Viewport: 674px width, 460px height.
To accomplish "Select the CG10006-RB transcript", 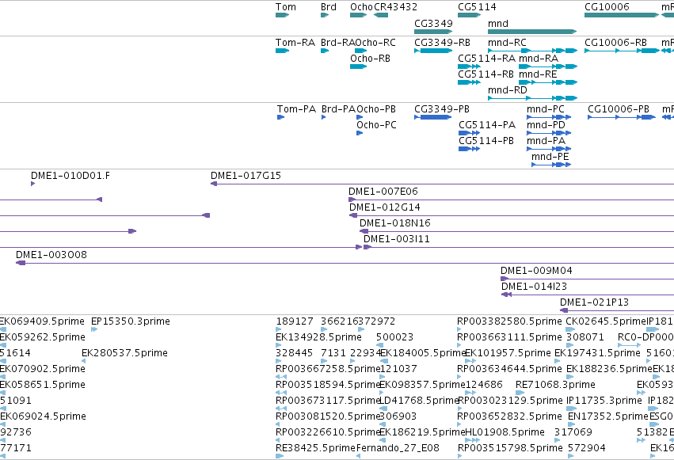I will point(622,51).
